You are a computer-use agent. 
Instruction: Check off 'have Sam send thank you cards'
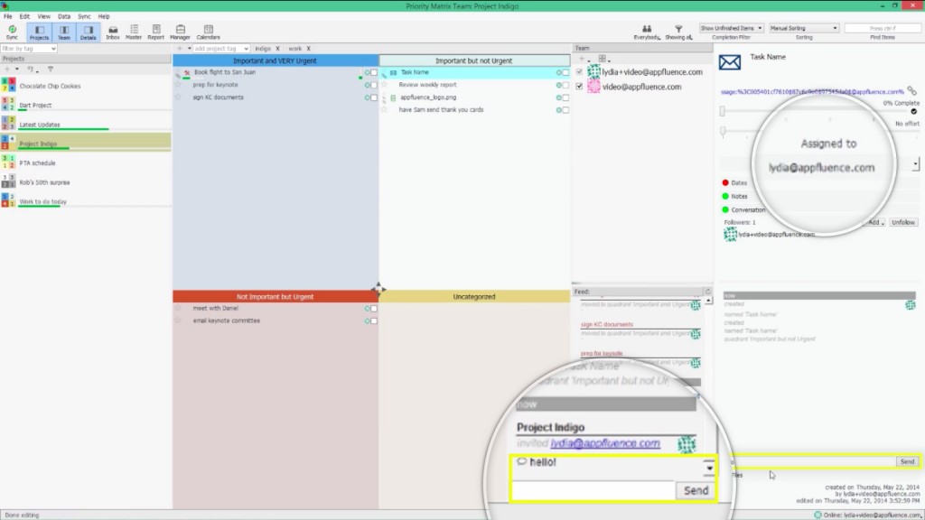(565, 109)
